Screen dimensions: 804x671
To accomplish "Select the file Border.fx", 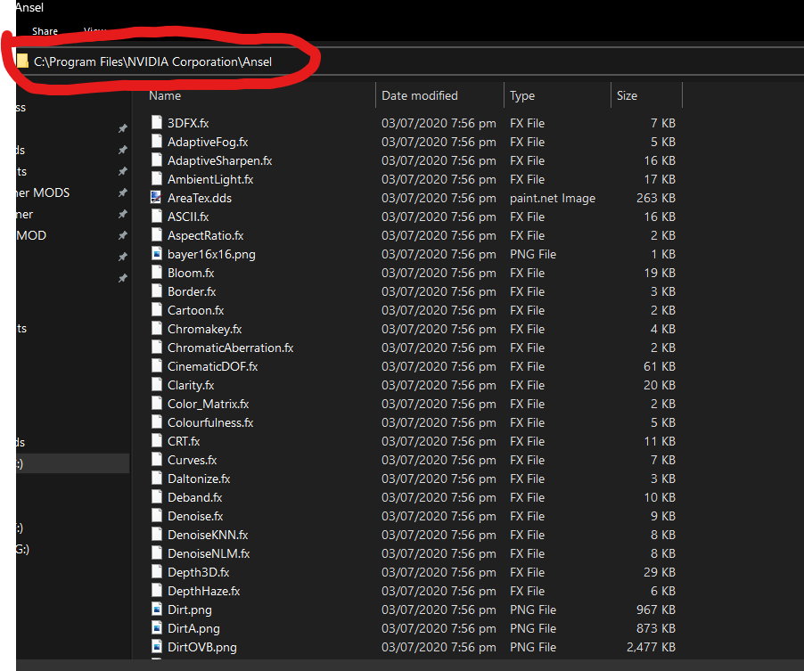I will click(x=192, y=291).
